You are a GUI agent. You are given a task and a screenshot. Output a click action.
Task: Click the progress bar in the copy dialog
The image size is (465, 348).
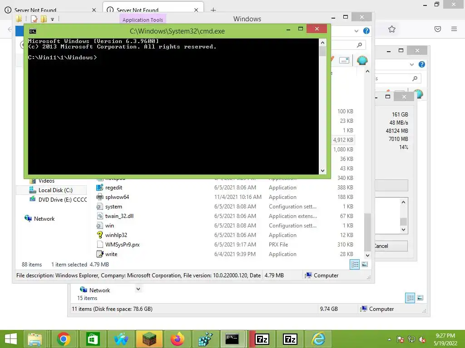[391, 185]
